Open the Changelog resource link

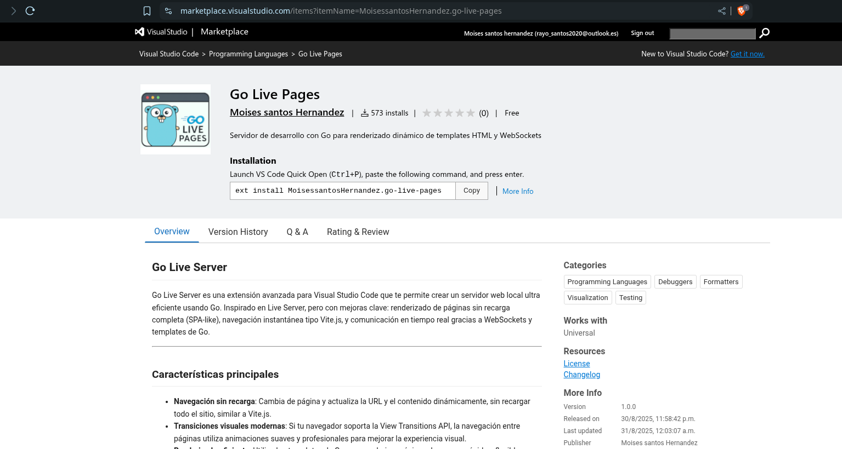pos(581,375)
